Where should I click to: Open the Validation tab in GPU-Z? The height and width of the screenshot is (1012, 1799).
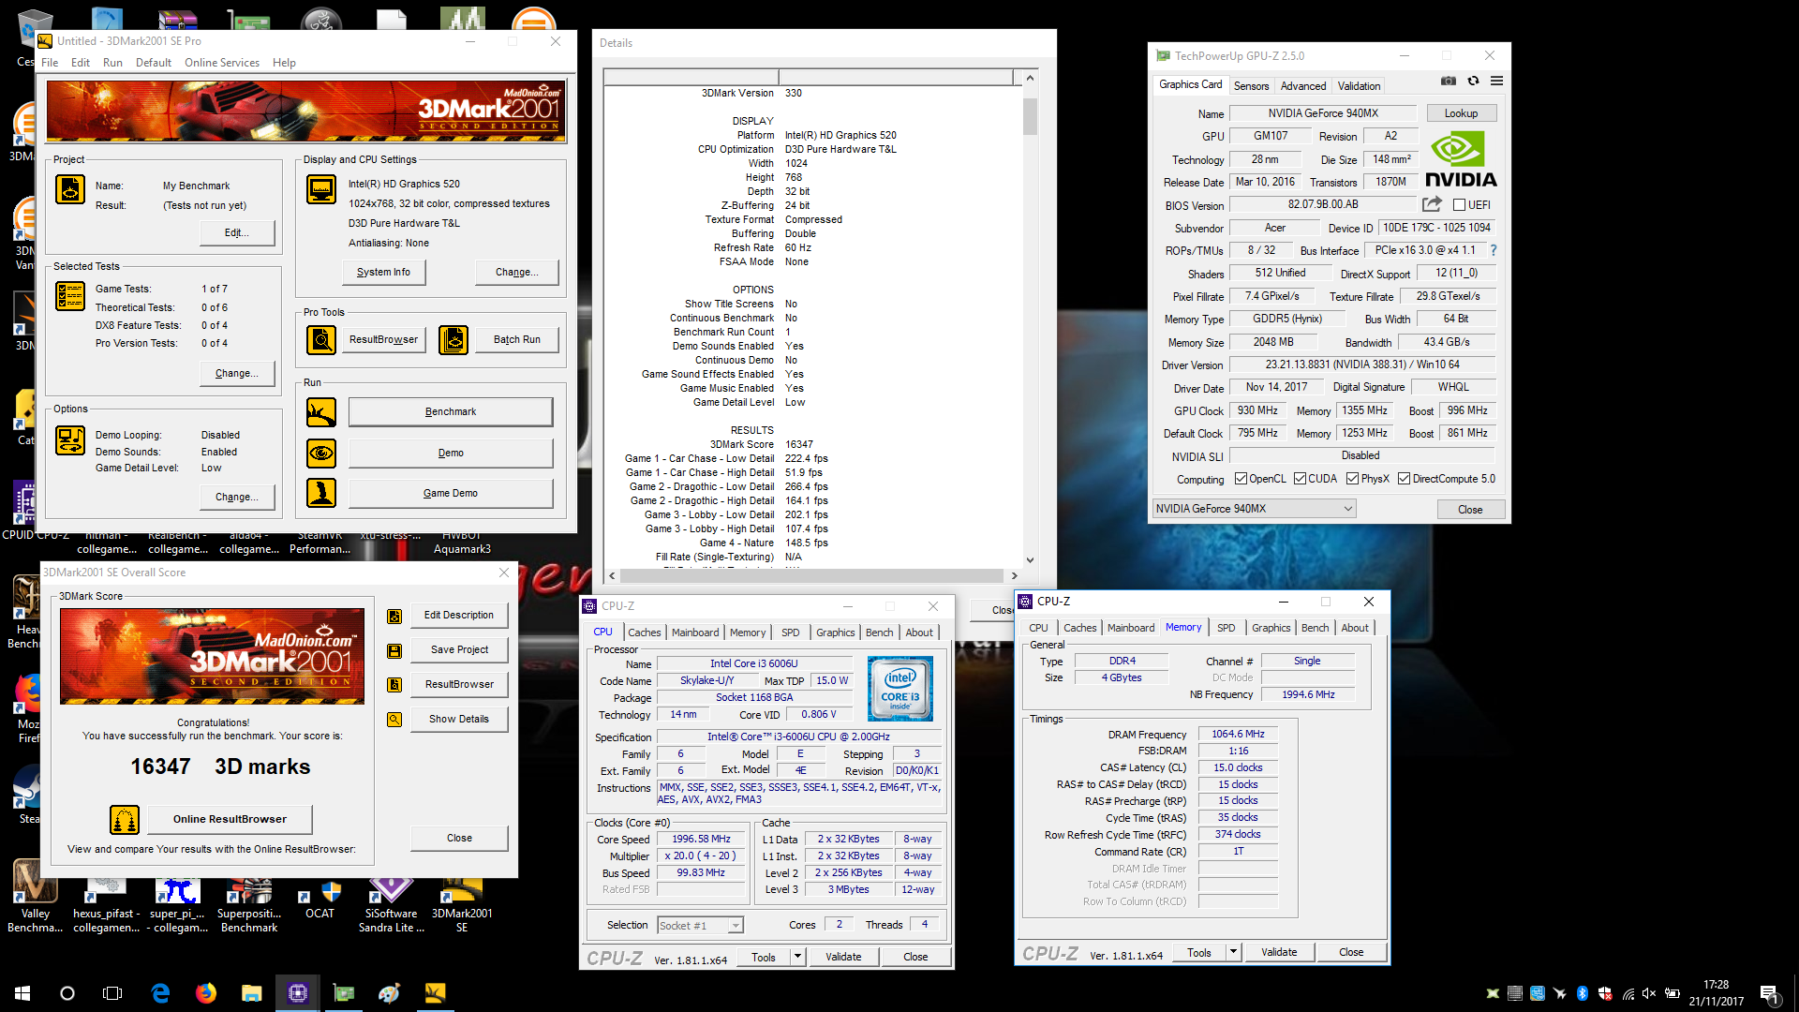pos(1359,85)
